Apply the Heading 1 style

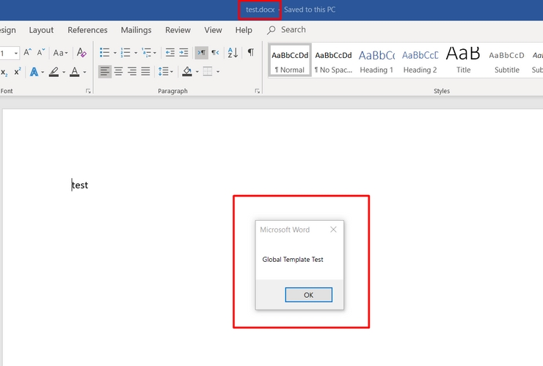coord(376,60)
